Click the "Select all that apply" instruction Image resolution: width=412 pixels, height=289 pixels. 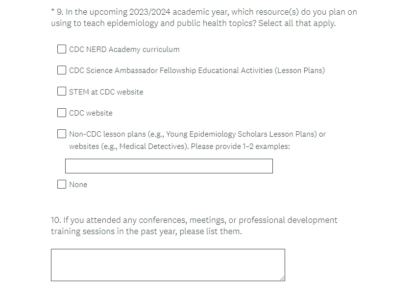pos(297,24)
